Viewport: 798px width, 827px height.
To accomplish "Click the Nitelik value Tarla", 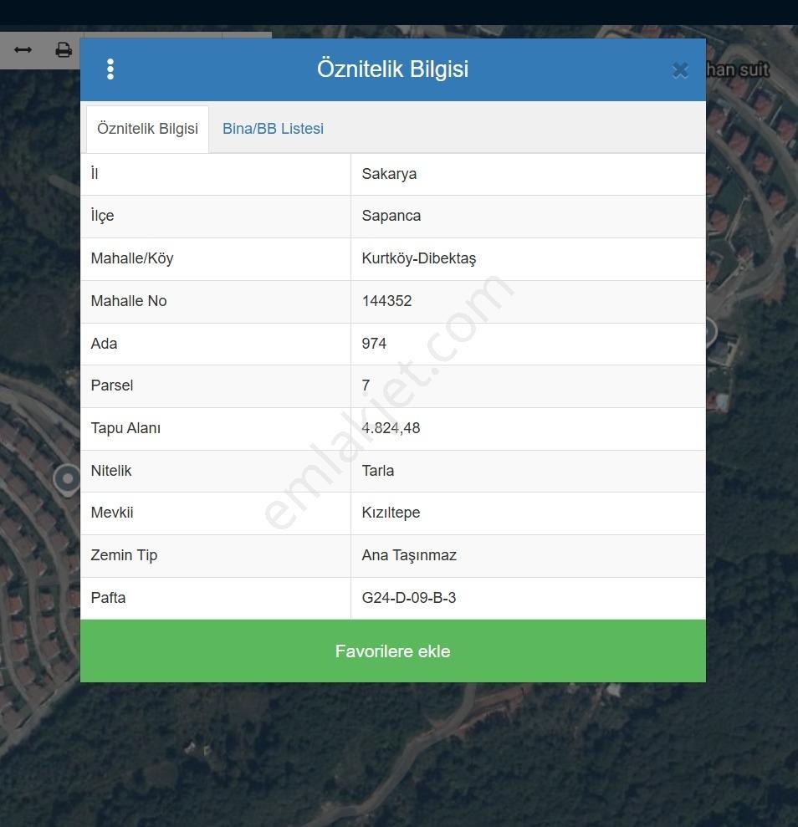I will 377,471.
